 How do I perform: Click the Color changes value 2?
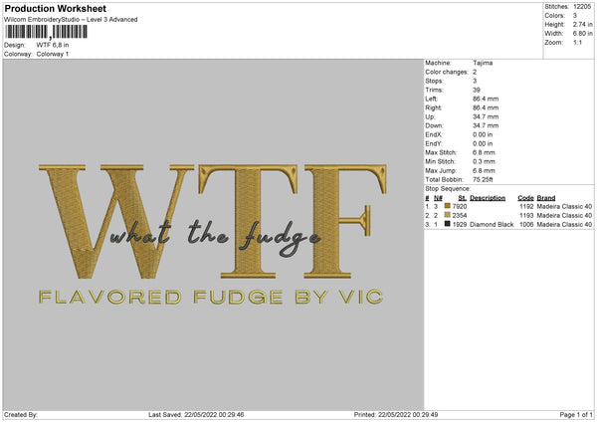[x=475, y=72]
